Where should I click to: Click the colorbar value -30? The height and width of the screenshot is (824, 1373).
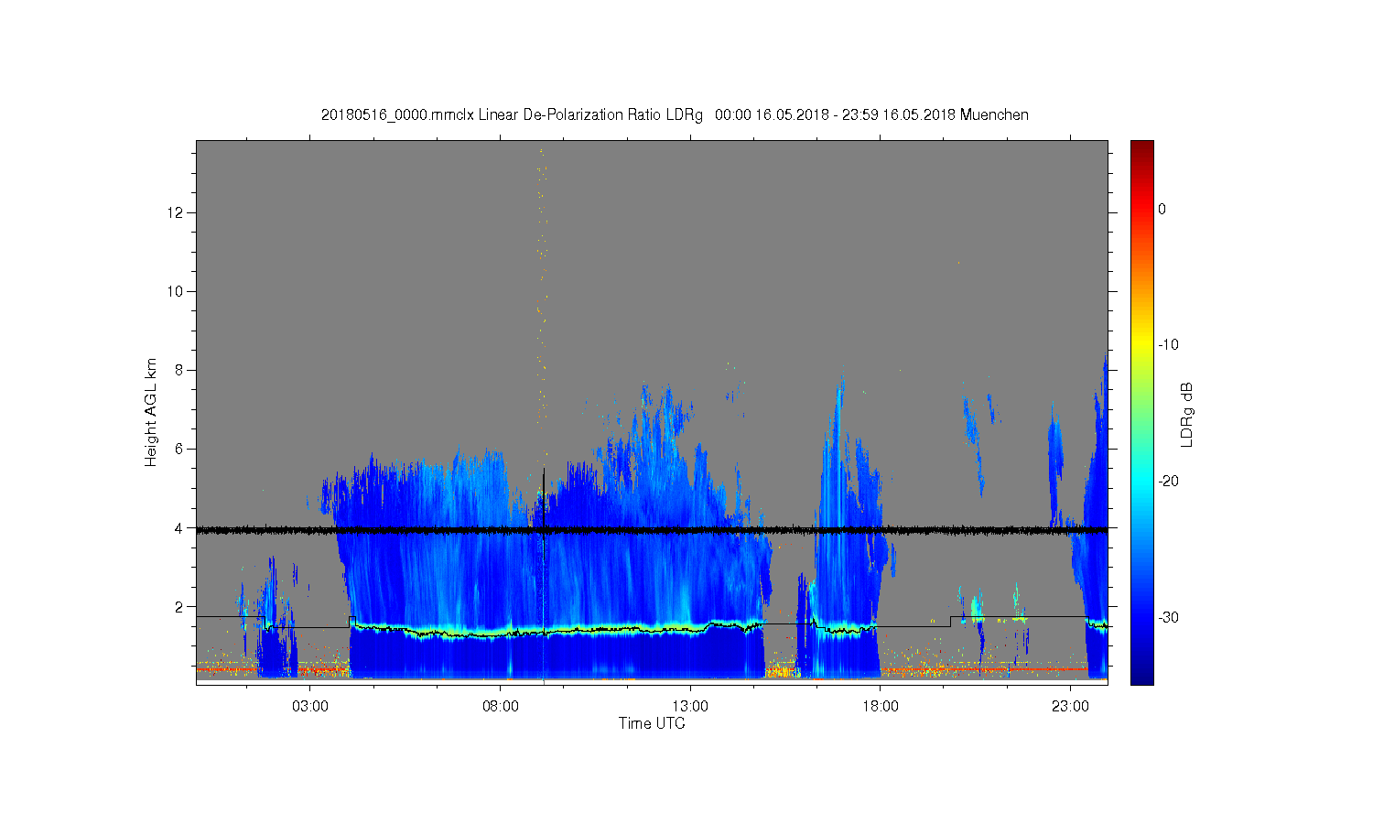point(1168,618)
